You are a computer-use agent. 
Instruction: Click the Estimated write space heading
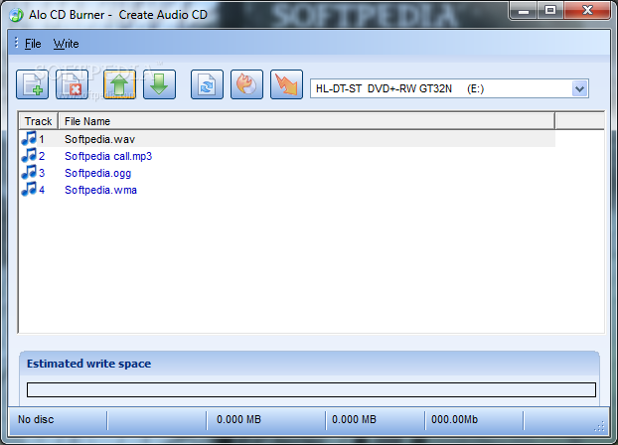click(x=88, y=364)
